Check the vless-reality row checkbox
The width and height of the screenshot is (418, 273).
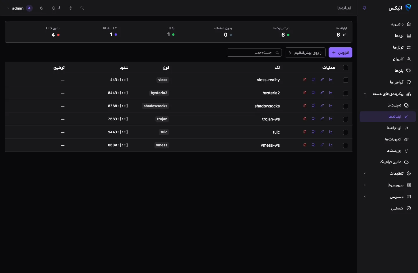pyautogui.click(x=346, y=80)
